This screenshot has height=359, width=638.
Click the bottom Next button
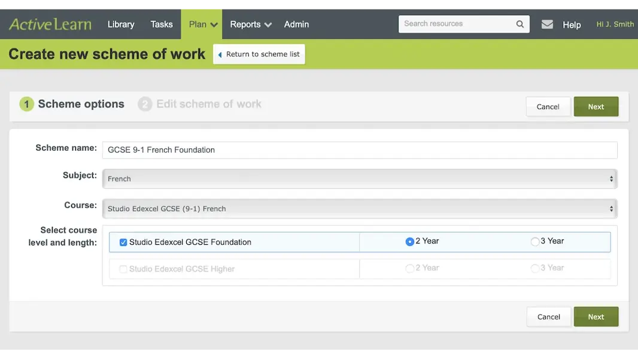click(596, 317)
